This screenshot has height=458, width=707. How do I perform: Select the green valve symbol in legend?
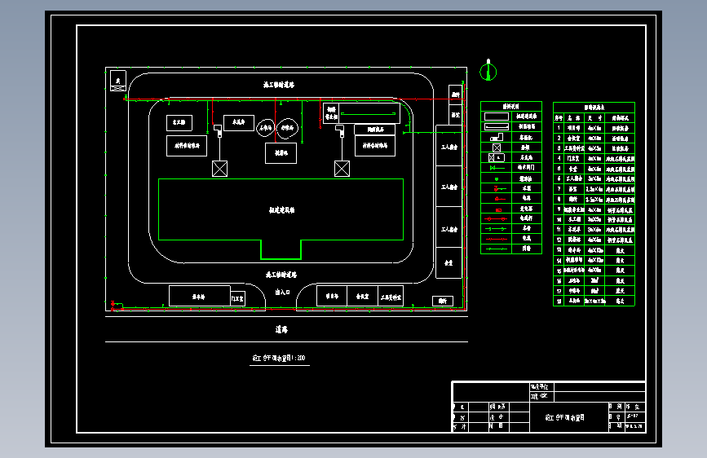(x=496, y=168)
